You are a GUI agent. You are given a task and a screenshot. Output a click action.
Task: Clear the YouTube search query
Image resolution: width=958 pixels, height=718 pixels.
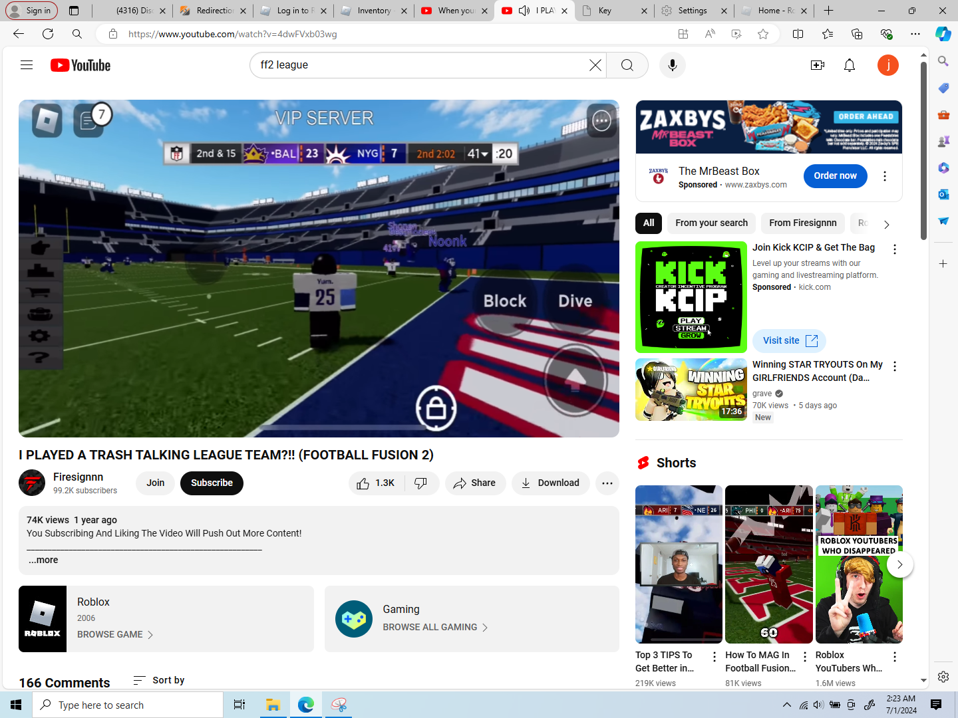595,65
